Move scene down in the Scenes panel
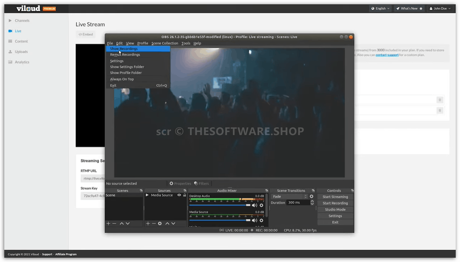 [127, 224]
